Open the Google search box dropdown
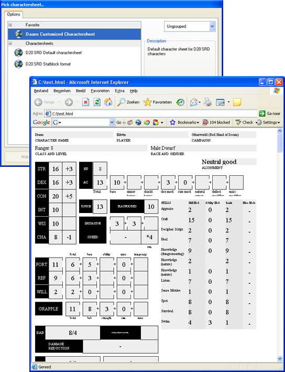Image resolution: width=285 pixels, height=372 pixels. click(112, 122)
